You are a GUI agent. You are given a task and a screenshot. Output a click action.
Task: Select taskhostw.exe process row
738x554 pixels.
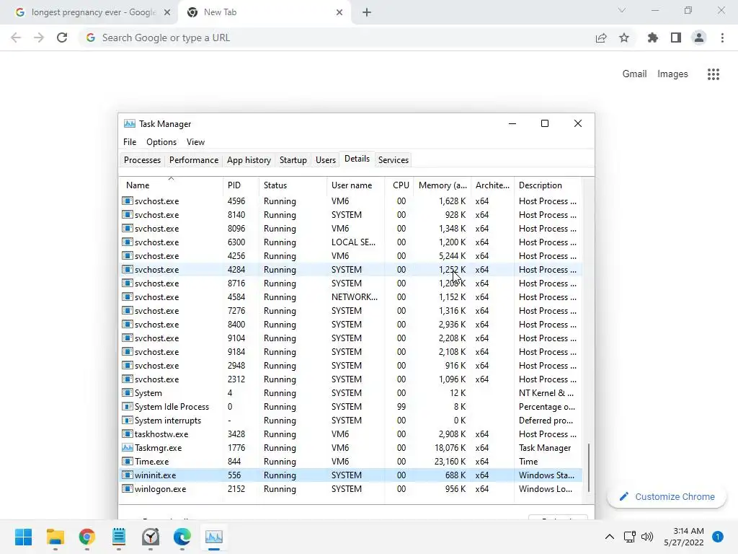click(351, 434)
